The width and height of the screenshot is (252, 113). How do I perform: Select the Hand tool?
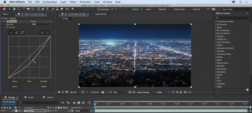point(14,9)
